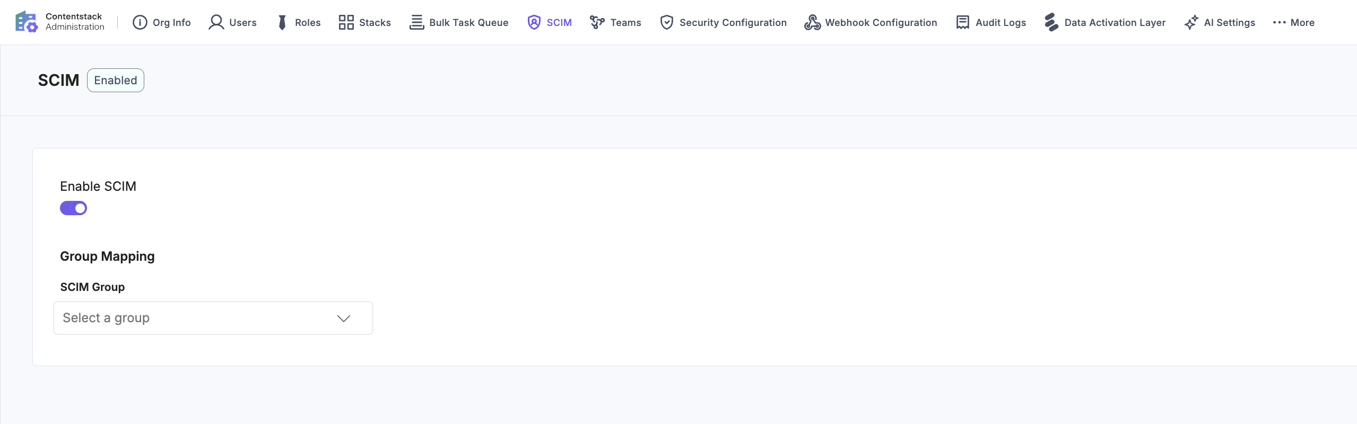Turn off the Enable SCIM toggle

point(73,208)
